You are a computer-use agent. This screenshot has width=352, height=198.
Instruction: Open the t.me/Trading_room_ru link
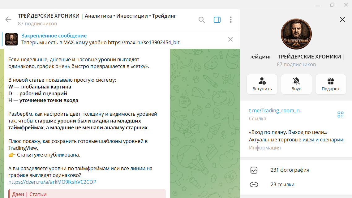(275, 110)
